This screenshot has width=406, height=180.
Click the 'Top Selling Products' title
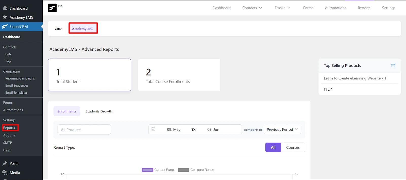coord(342,66)
